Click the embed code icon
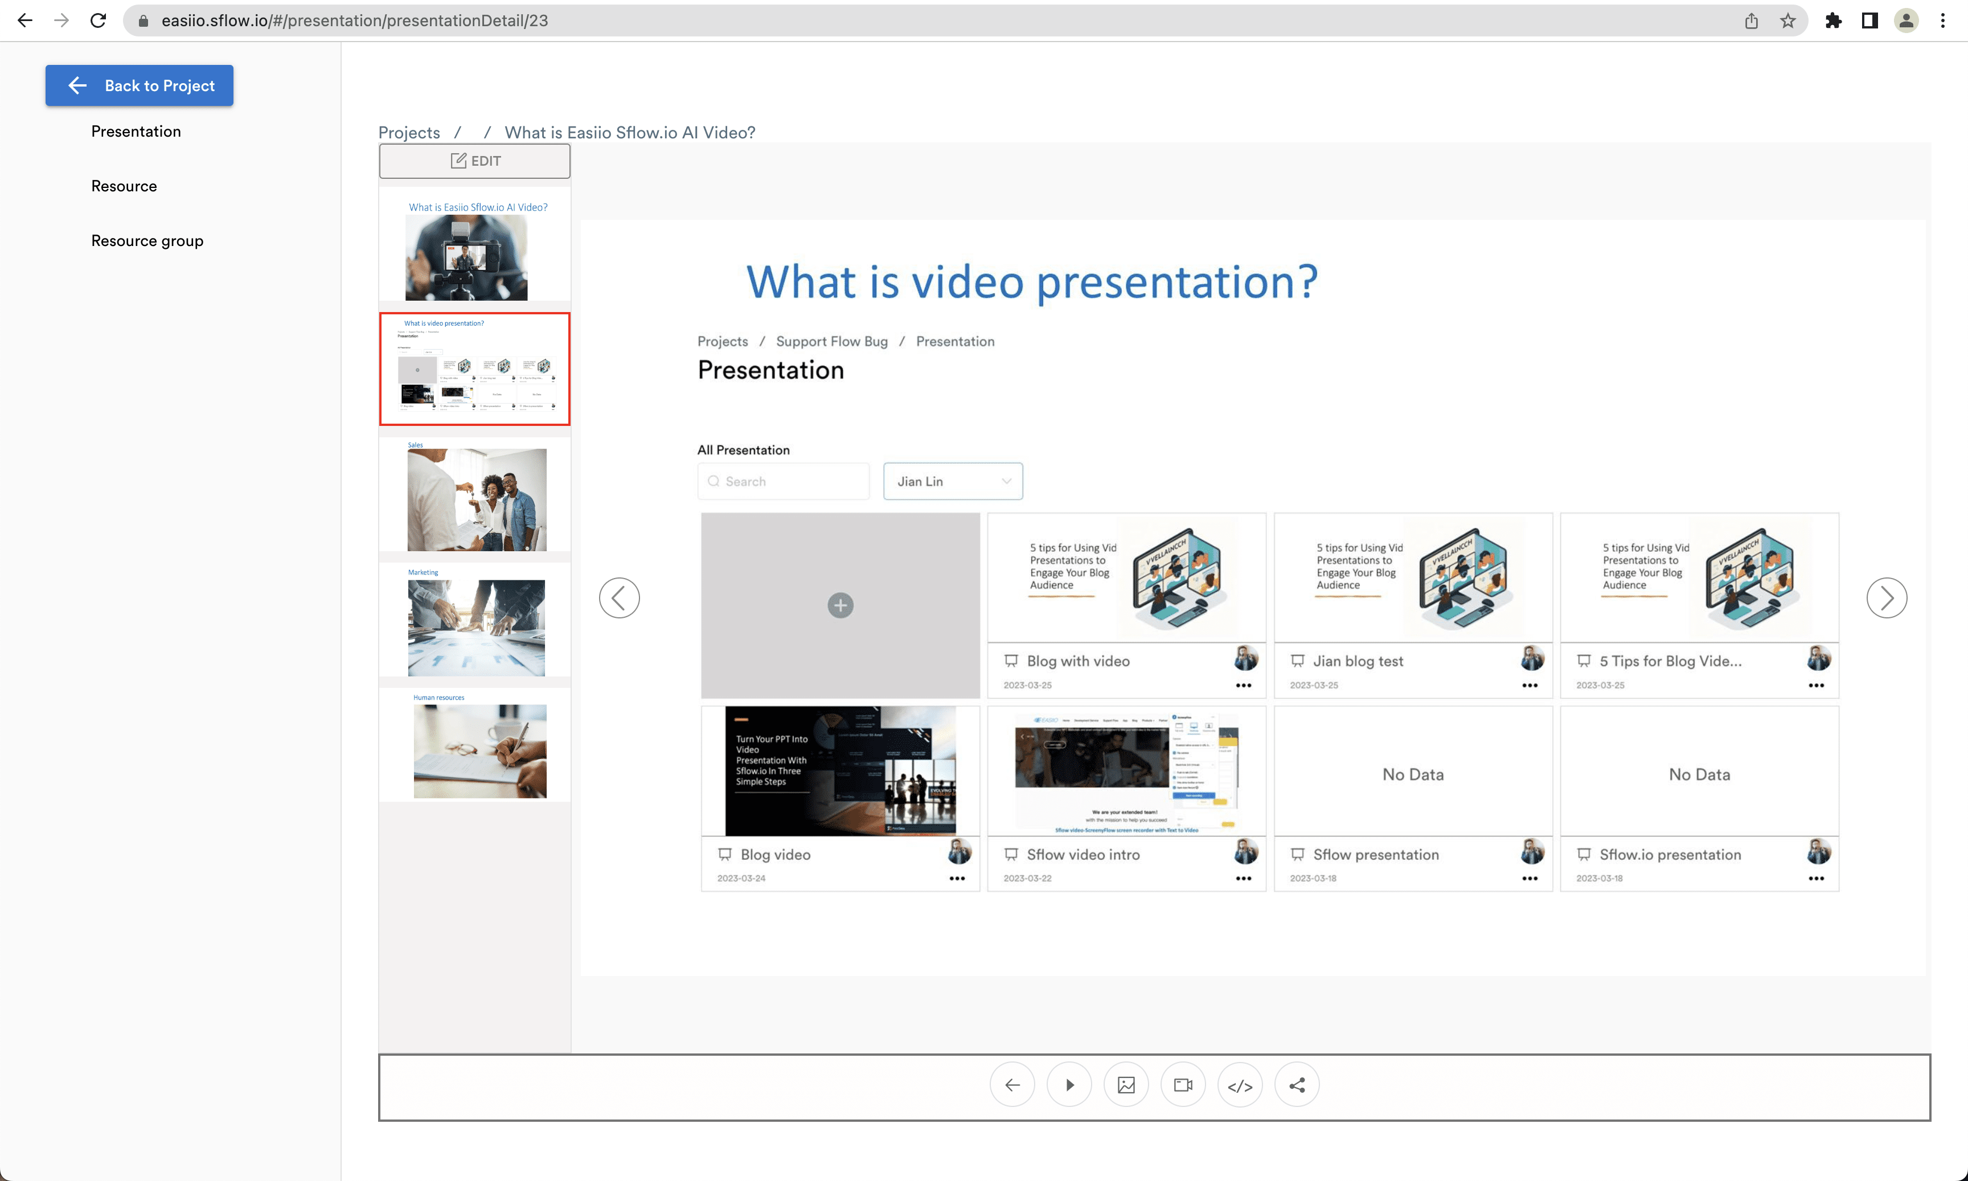Viewport: 1968px width, 1181px height. click(x=1240, y=1085)
